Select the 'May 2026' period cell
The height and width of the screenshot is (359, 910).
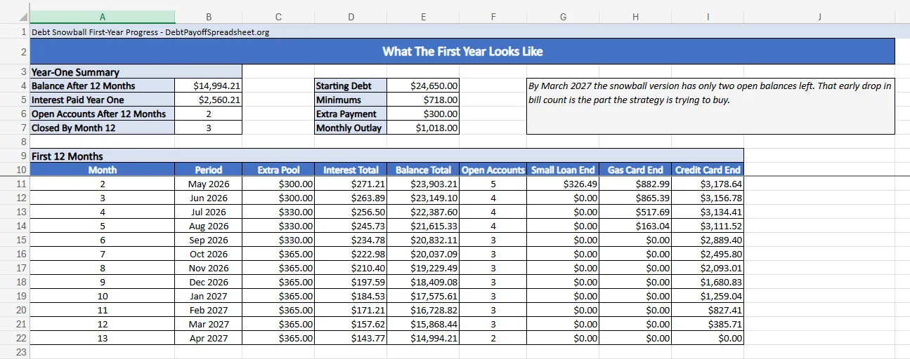(208, 184)
